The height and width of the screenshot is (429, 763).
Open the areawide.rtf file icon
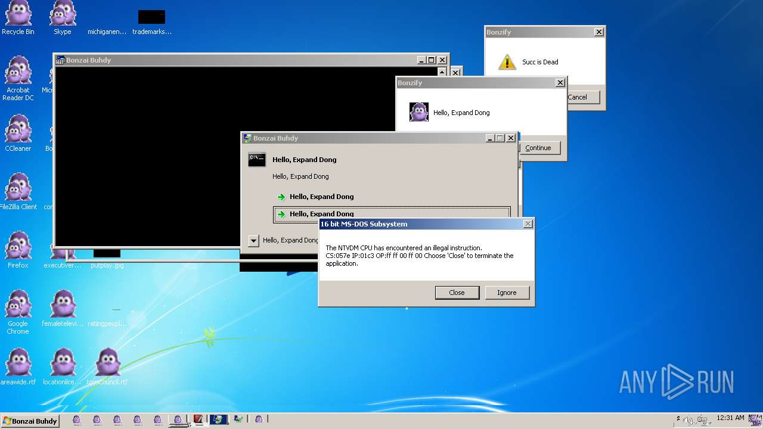[x=18, y=367]
